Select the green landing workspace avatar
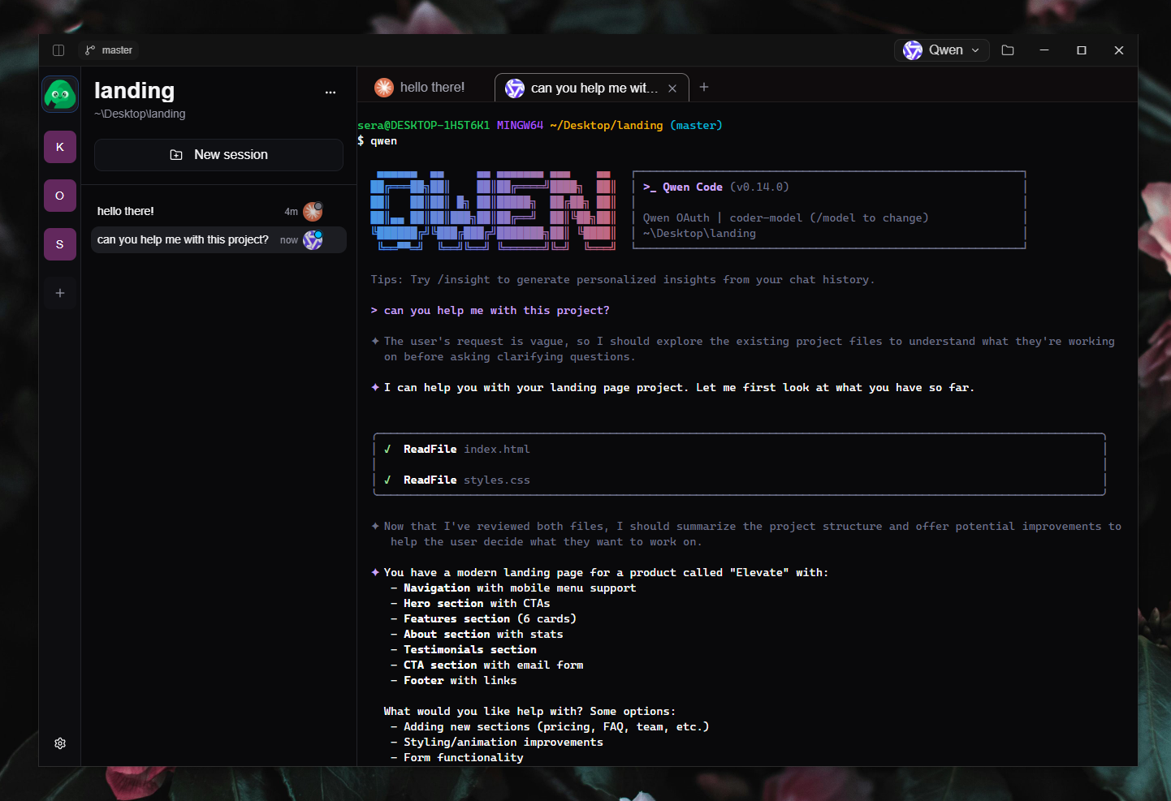Screen dimensions: 1171x801 [x=59, y=93]
